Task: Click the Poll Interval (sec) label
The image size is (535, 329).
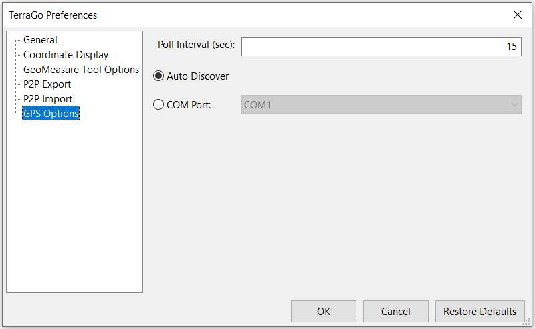Action: [x=196, y=45]
